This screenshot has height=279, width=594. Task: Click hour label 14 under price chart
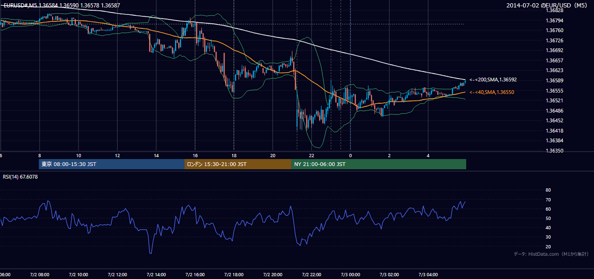tap(156, 156)
